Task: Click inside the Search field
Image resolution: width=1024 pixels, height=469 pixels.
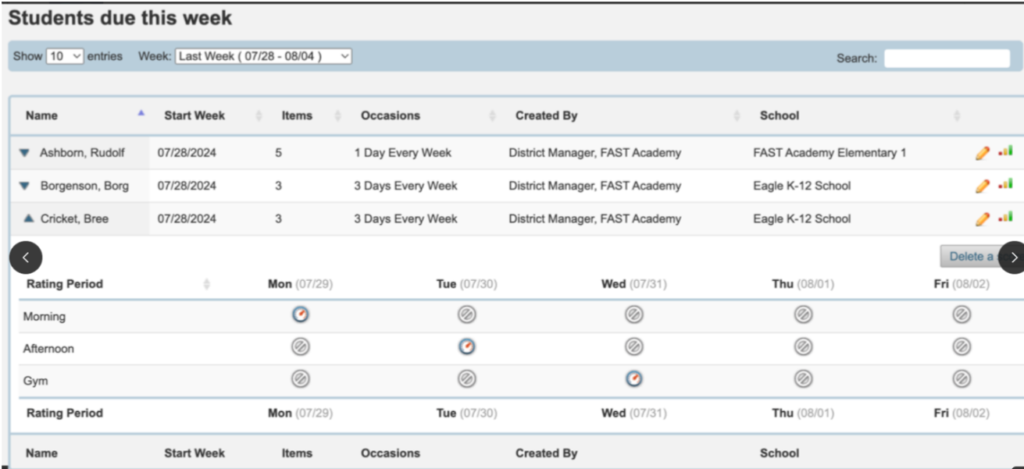Action: 947,58
